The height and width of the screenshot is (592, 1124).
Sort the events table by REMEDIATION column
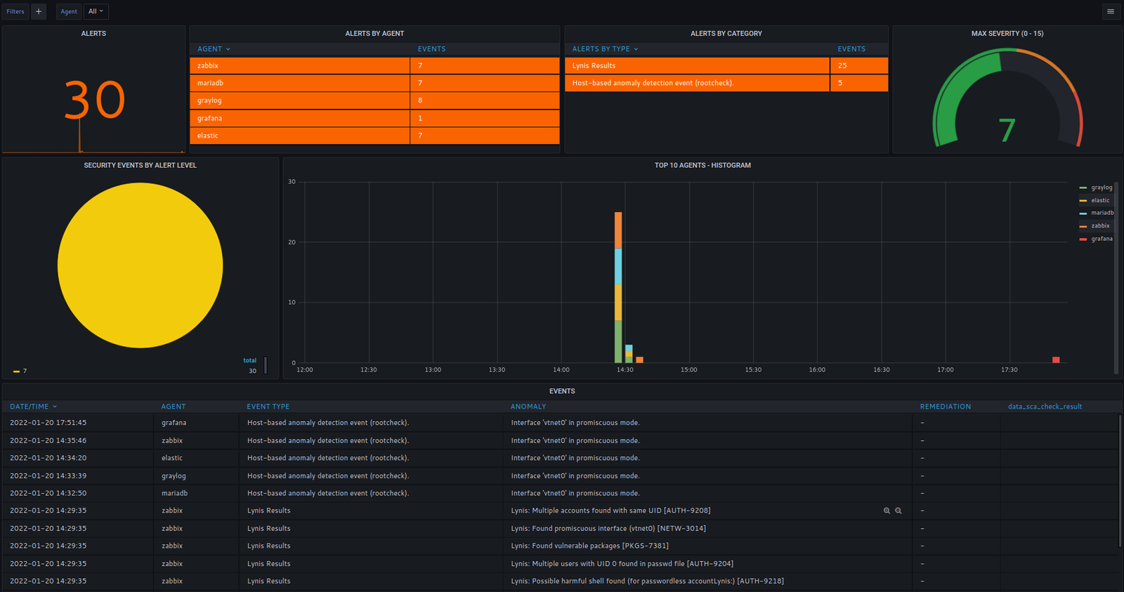coord(945,407)
